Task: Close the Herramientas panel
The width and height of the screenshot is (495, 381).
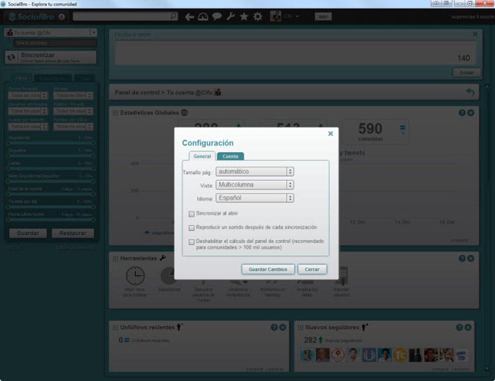Action: pyautogui.click(x=471, y=259)
